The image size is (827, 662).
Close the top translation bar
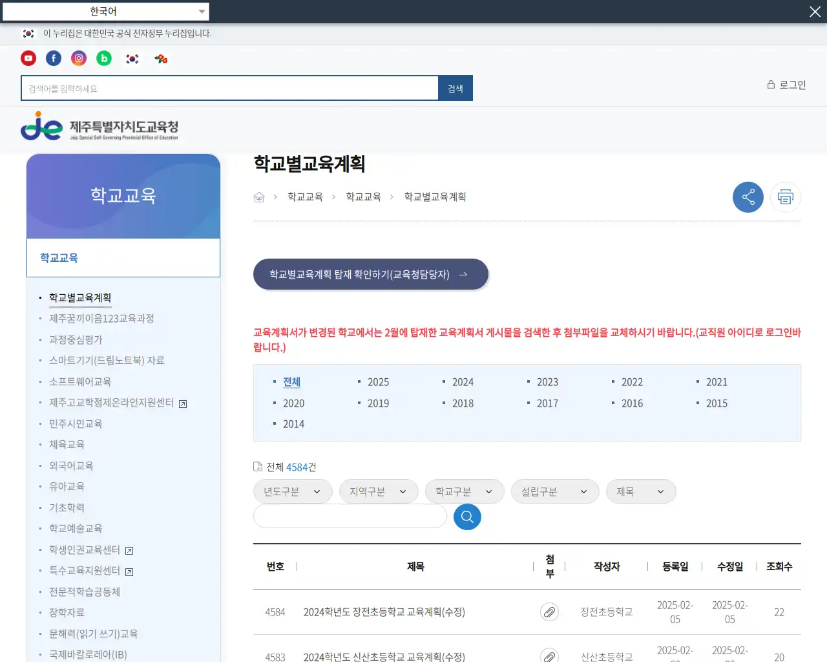pyautogui.click(x=815, y=12)
